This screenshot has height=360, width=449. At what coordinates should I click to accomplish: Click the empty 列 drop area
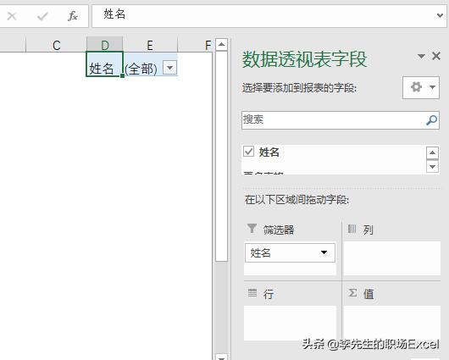coord(392,258)
